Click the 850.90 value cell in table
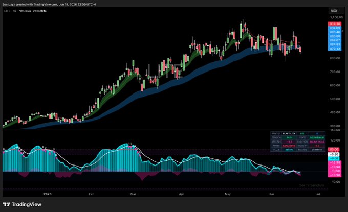Screen dimensions: 348x212 (289, 150)
